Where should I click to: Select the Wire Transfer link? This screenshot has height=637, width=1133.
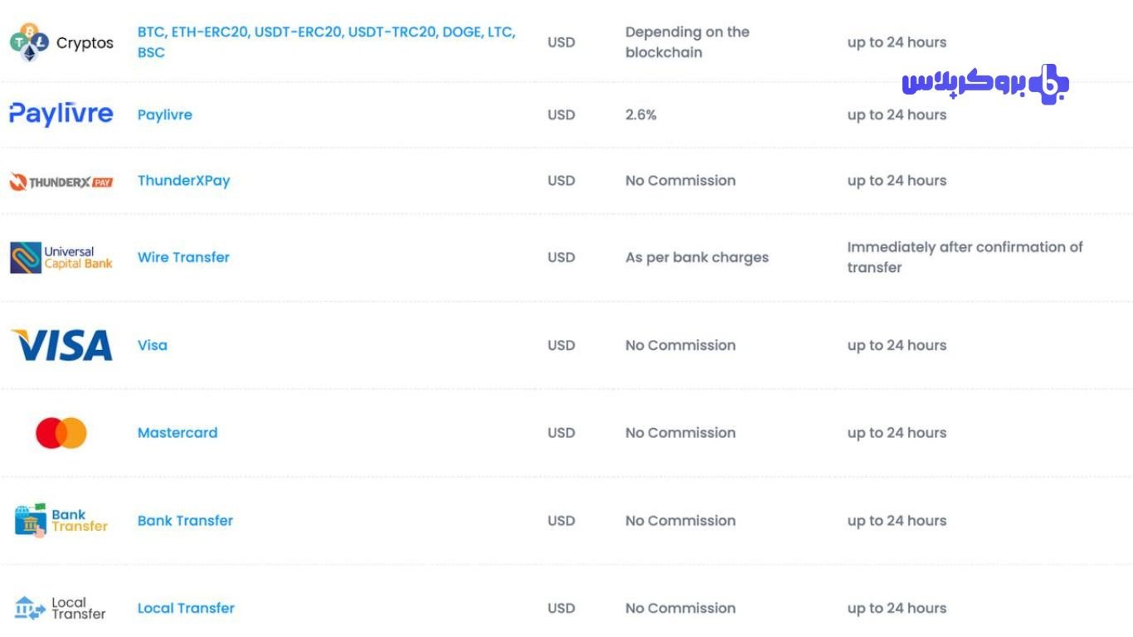(183, 257)
